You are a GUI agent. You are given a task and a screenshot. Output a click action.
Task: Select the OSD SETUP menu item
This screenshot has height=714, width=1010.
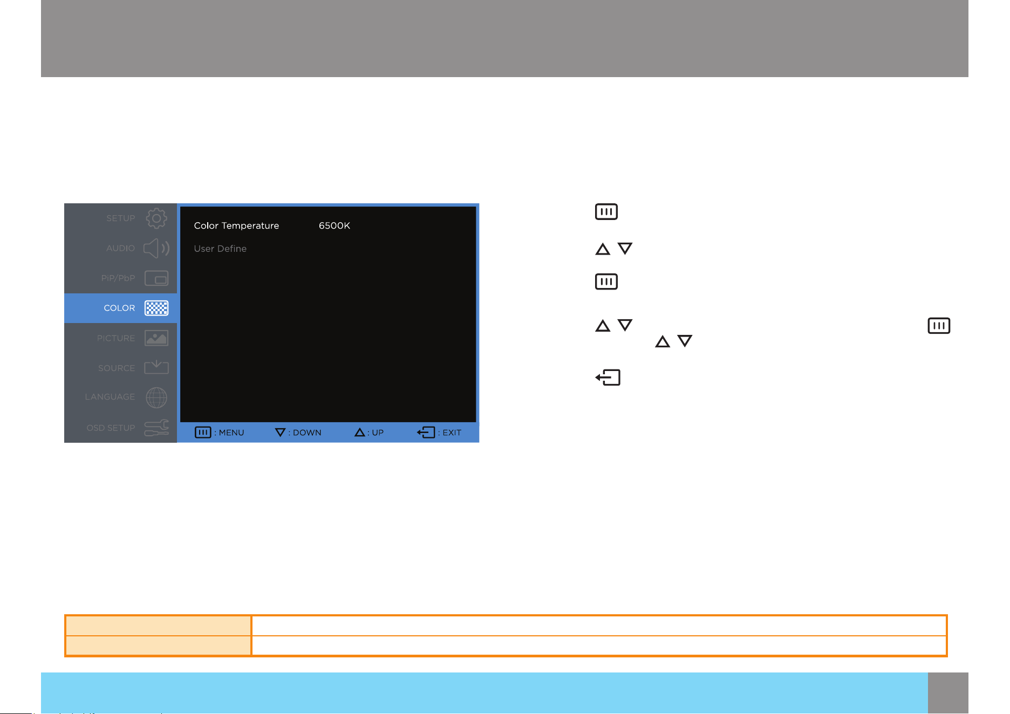tap(121, 428)
